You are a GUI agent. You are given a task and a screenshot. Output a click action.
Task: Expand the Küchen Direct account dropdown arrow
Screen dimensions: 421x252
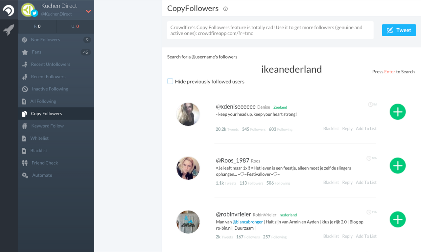coord(88,11)
